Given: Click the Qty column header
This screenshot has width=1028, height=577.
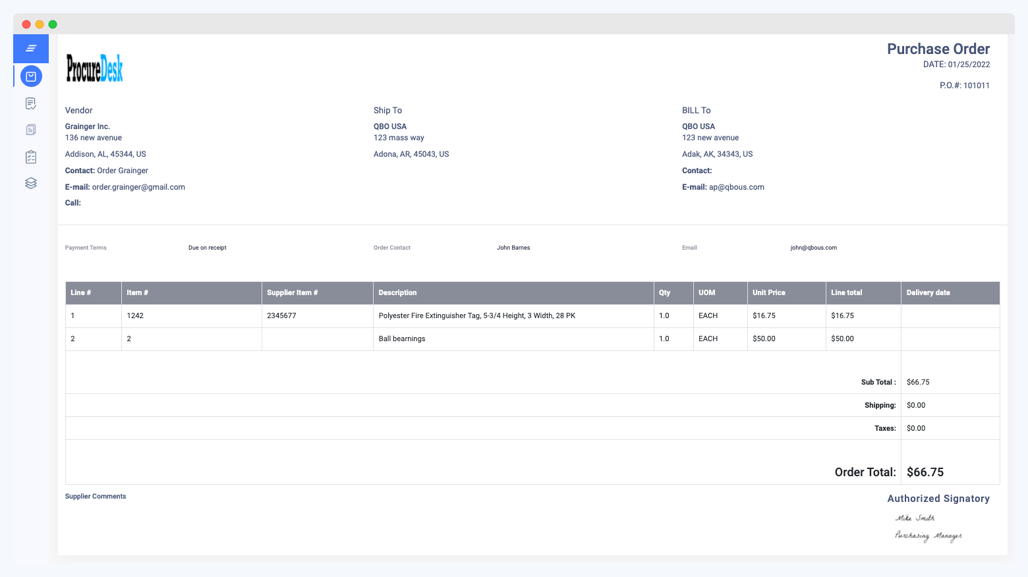Looking at the screenshot, I should pyautogui.click(x=664, y=292).
